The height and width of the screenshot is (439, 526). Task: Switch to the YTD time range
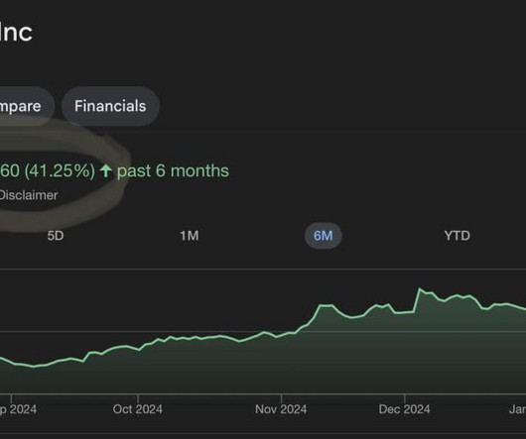pyautogui.click(x=457, y=236)
